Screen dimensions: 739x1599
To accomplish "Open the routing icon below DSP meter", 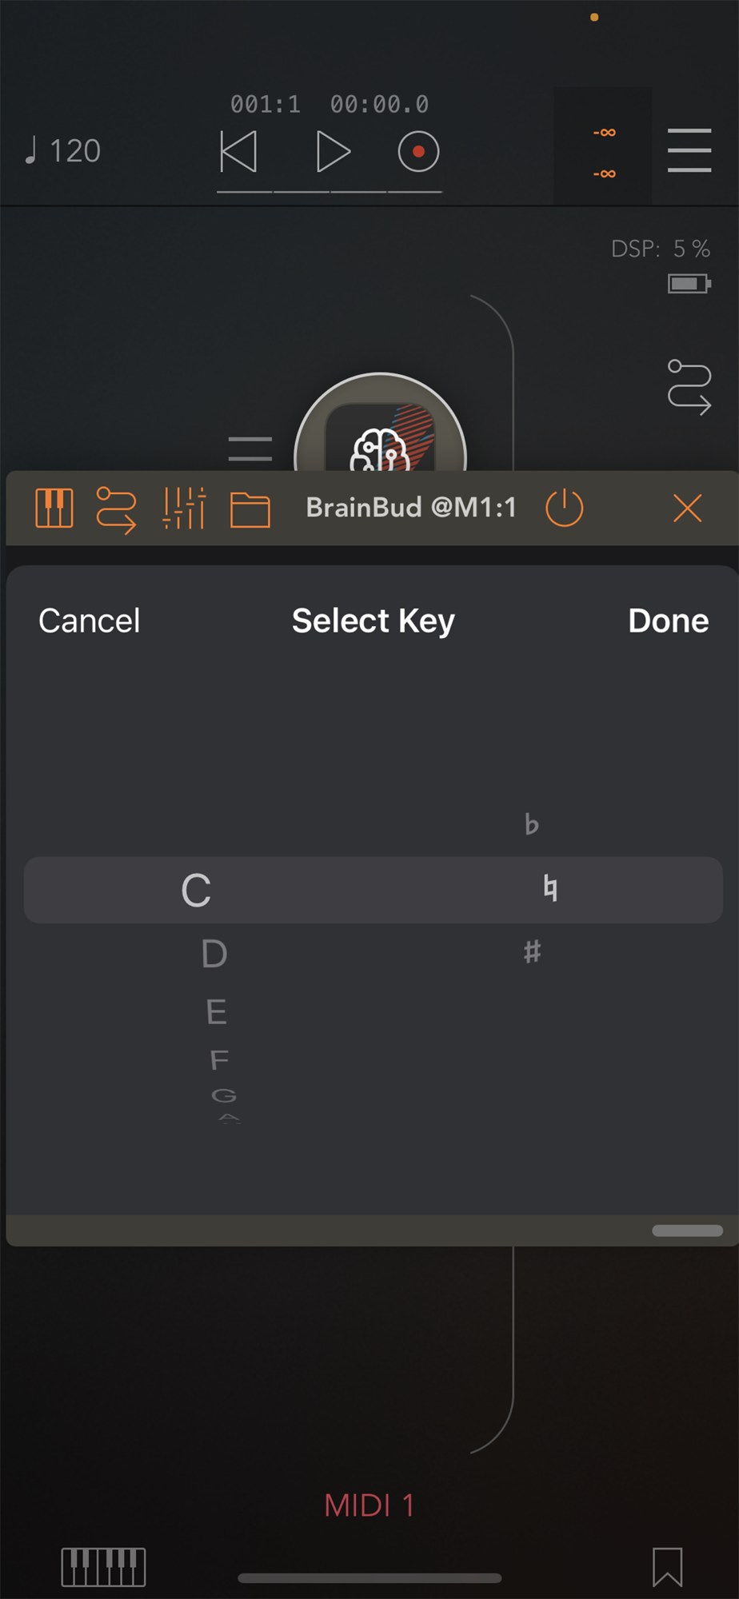I will (x=689, y=388).
